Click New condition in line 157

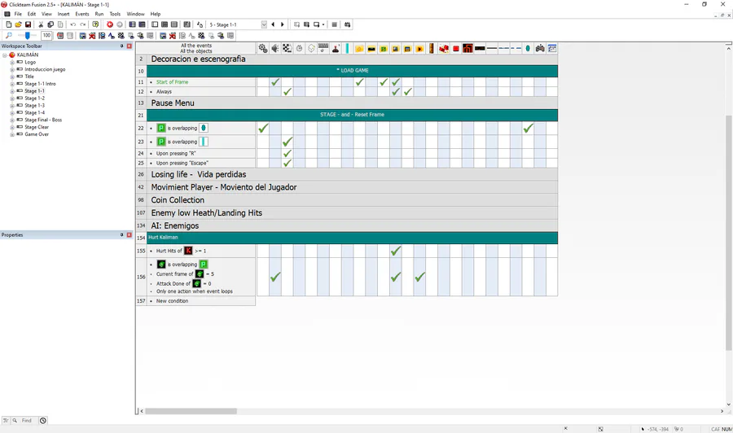pos(172,301)
